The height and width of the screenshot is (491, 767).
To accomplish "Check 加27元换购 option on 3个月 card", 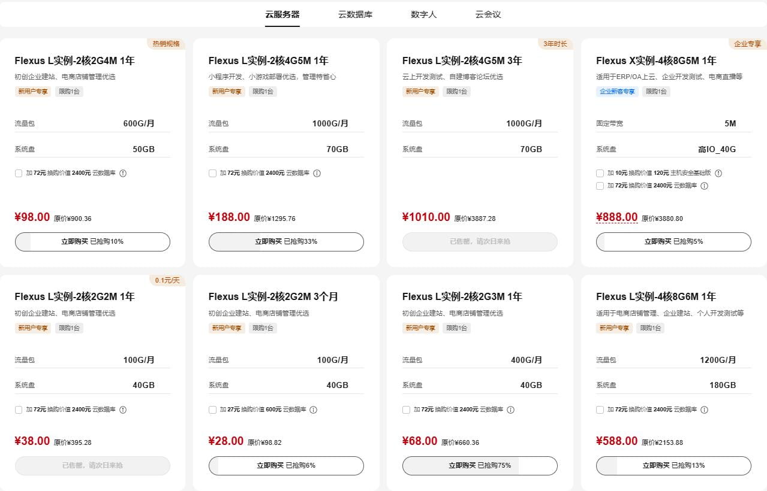I will click(212, 410).
